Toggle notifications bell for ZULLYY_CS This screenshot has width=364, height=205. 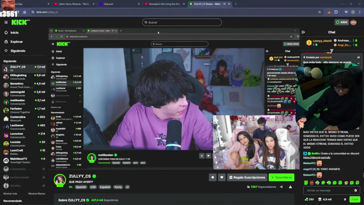212,177
